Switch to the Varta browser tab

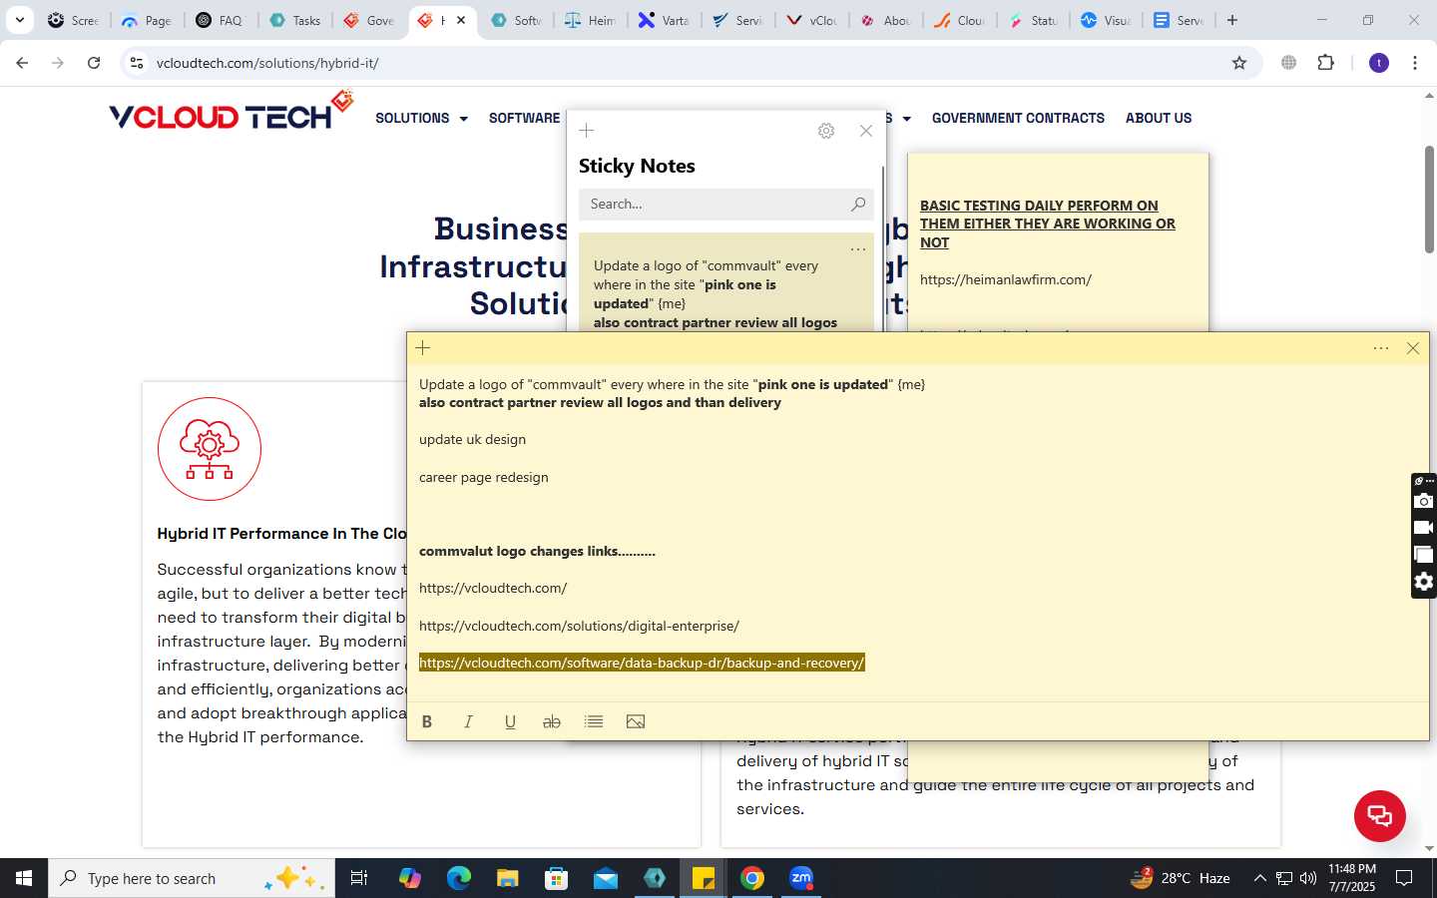pos(665,20)
